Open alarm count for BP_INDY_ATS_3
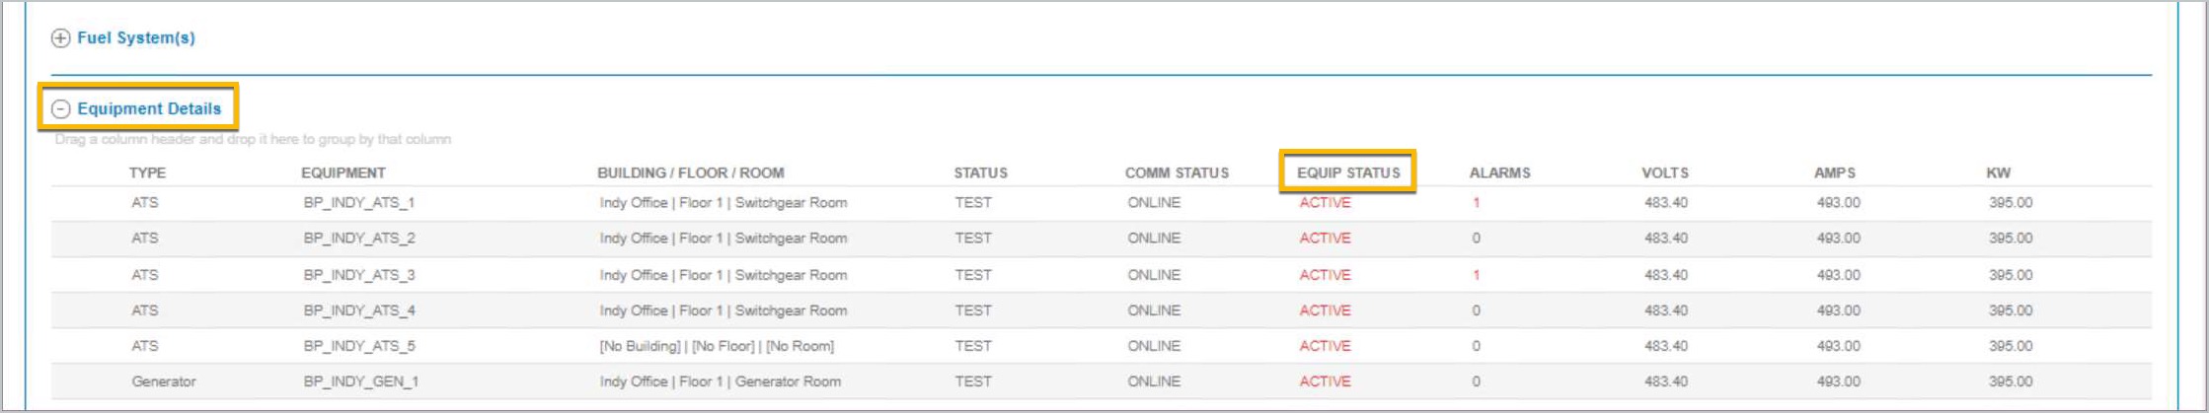This screenshot has width=2209, height=413. (1477, 275)
